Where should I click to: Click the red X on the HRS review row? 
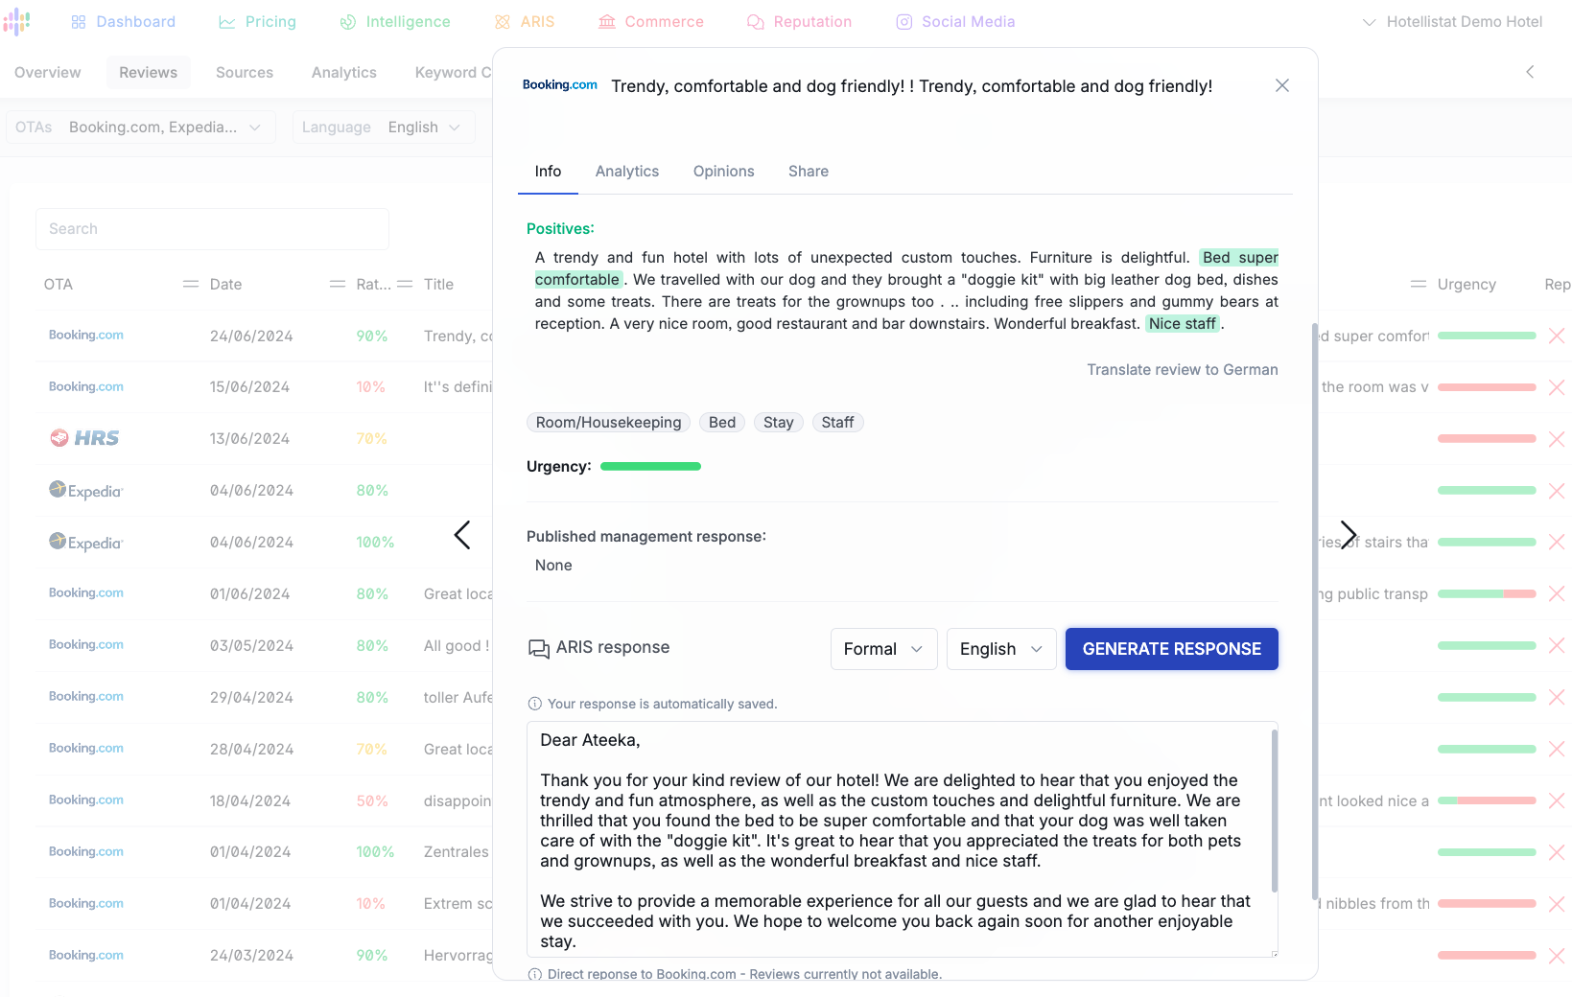point(1556,438)
